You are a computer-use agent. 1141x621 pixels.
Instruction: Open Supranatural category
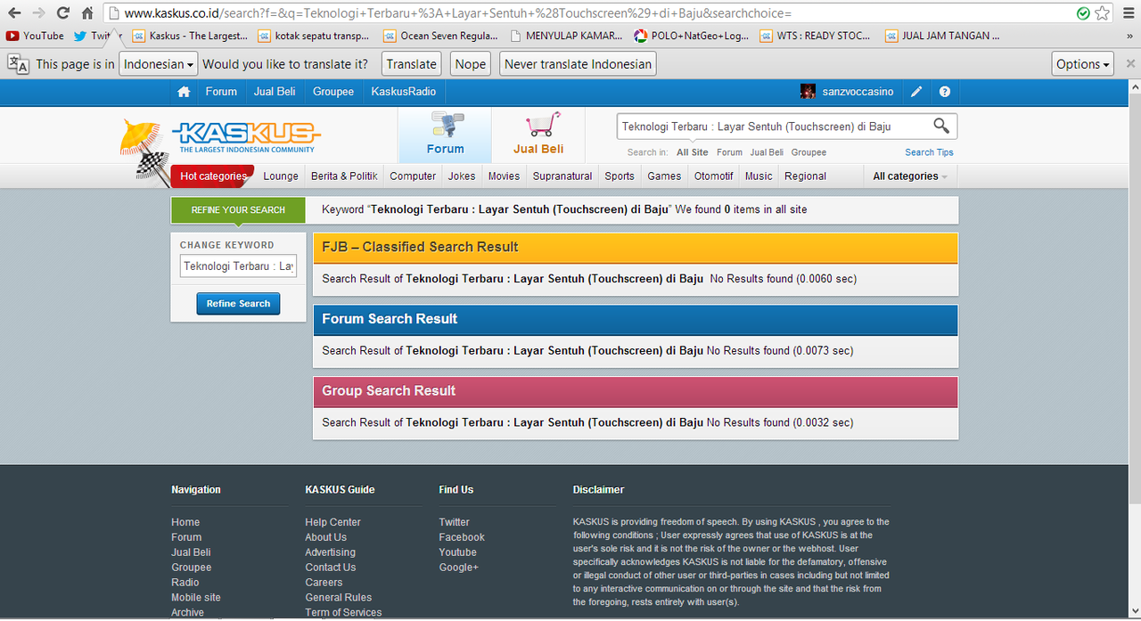562,176
